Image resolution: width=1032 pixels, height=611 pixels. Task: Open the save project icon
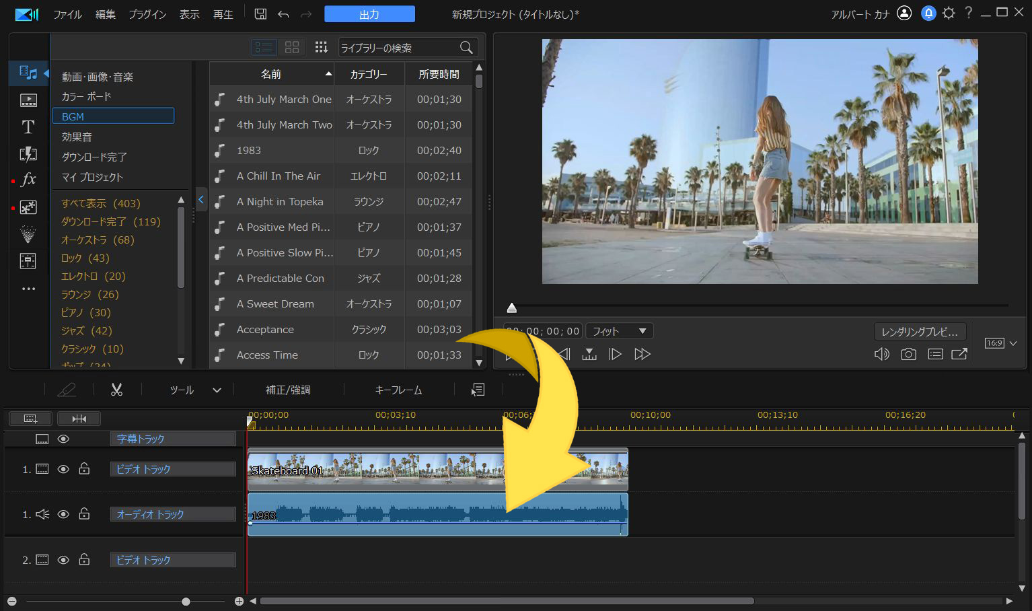(260, 14)
